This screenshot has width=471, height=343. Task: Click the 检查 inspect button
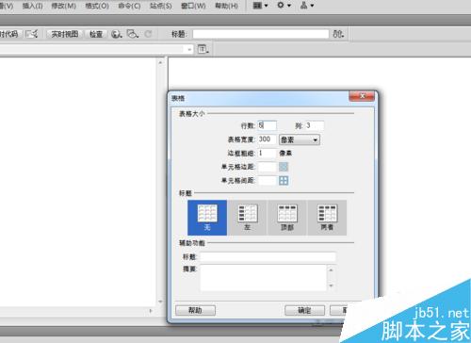pyautogui.click(x=96, y=34)
